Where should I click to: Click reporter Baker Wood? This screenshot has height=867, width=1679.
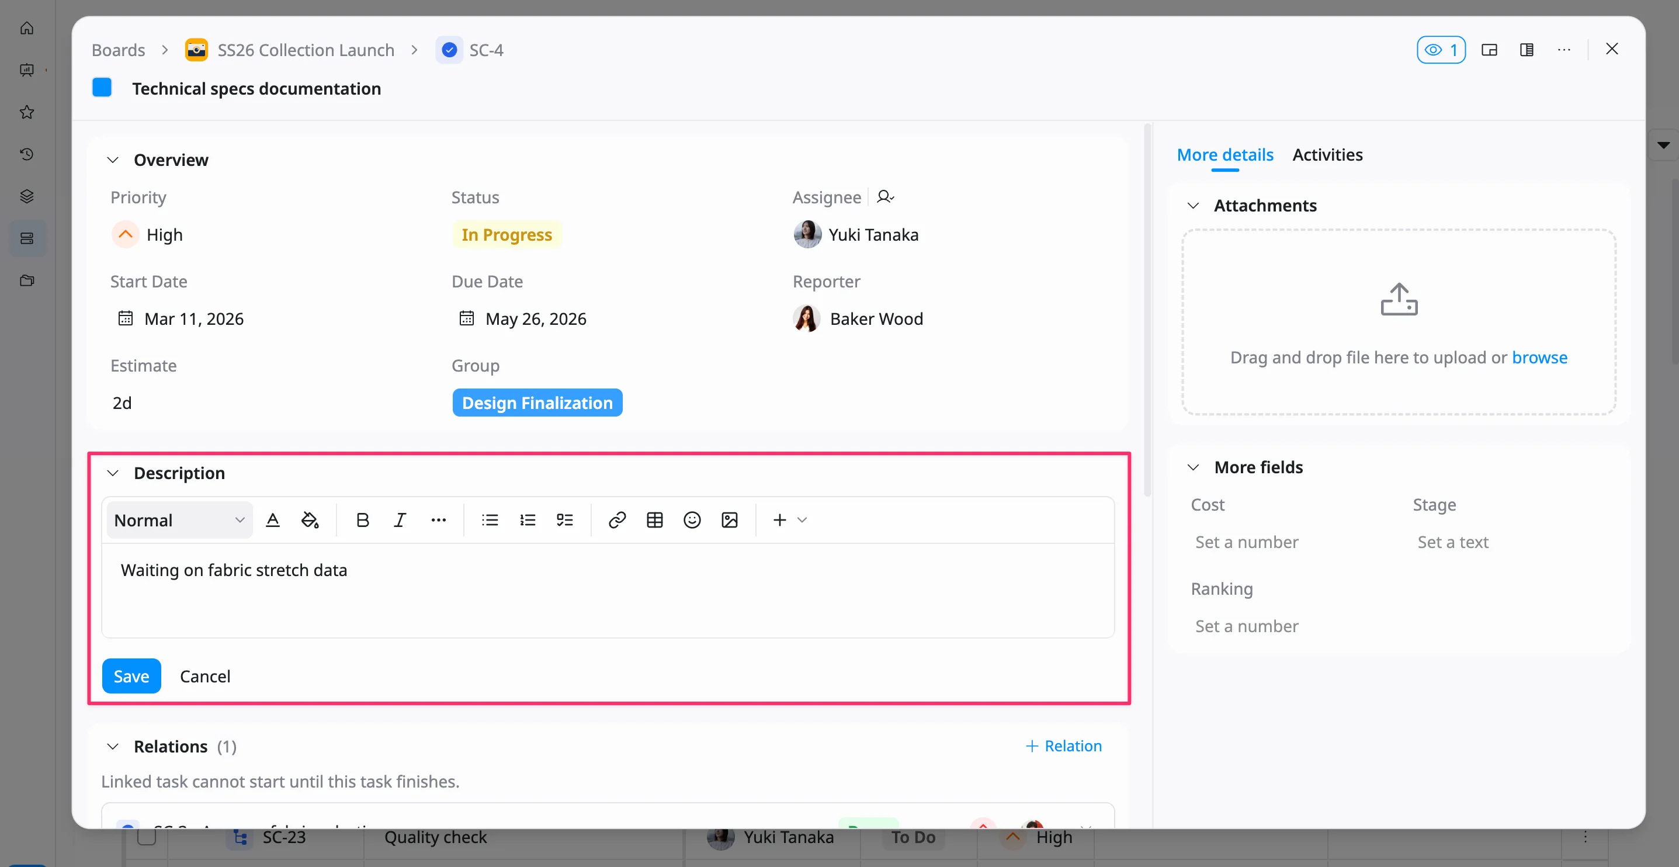coord(858,318)
